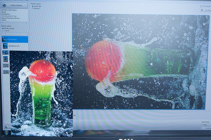Select the highlighted Borderless layout row
Viewport: 211px width, 140px height.
[x=15, y=40]
